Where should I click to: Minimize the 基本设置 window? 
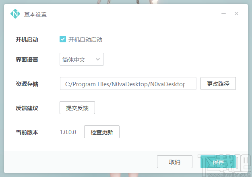pyautogui.click(x=223, y=14)
